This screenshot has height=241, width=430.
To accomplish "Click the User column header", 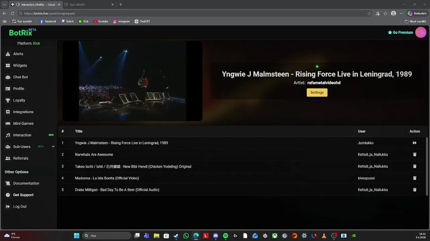I will pyautogui.click(x=361, y=131).
